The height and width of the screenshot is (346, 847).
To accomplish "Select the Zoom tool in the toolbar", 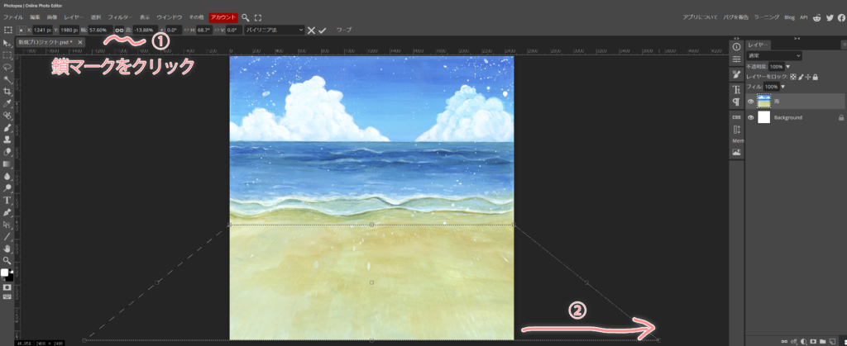I will (7, 260).
